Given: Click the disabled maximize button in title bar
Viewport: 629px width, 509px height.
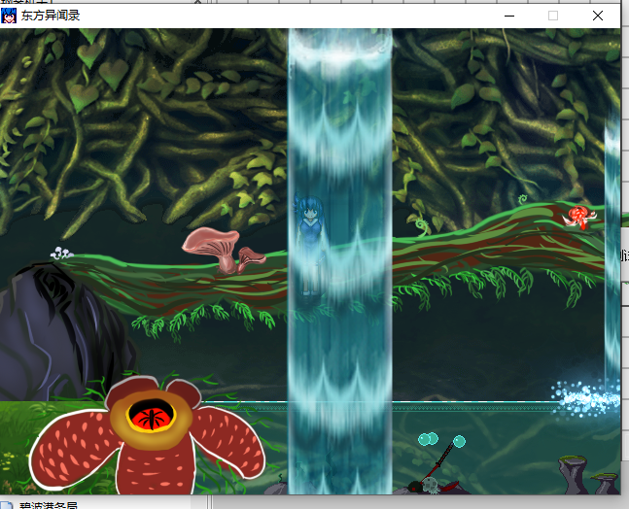Looking at the screenshot, I should pyautogui.click(x=553, y=16).
